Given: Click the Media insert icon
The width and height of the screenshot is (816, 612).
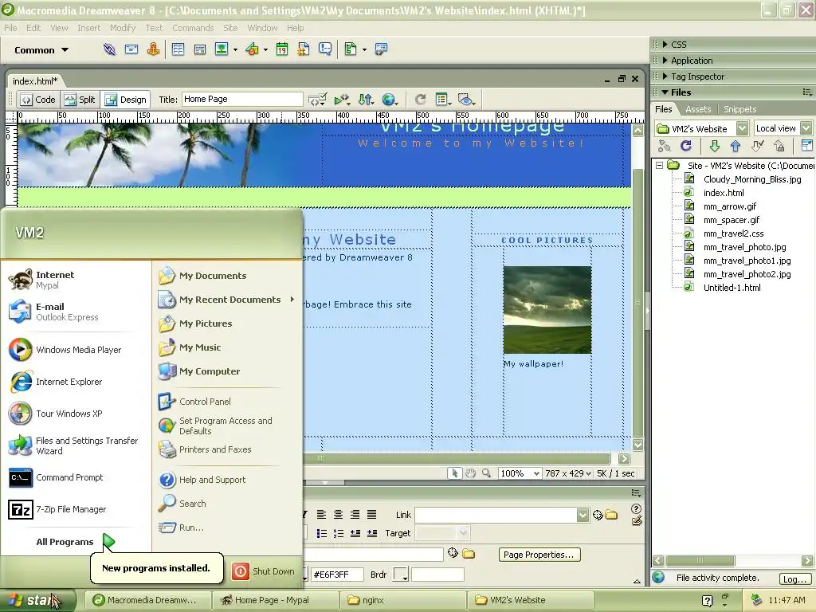Looking at the screenshot, I should pos(253,49).
